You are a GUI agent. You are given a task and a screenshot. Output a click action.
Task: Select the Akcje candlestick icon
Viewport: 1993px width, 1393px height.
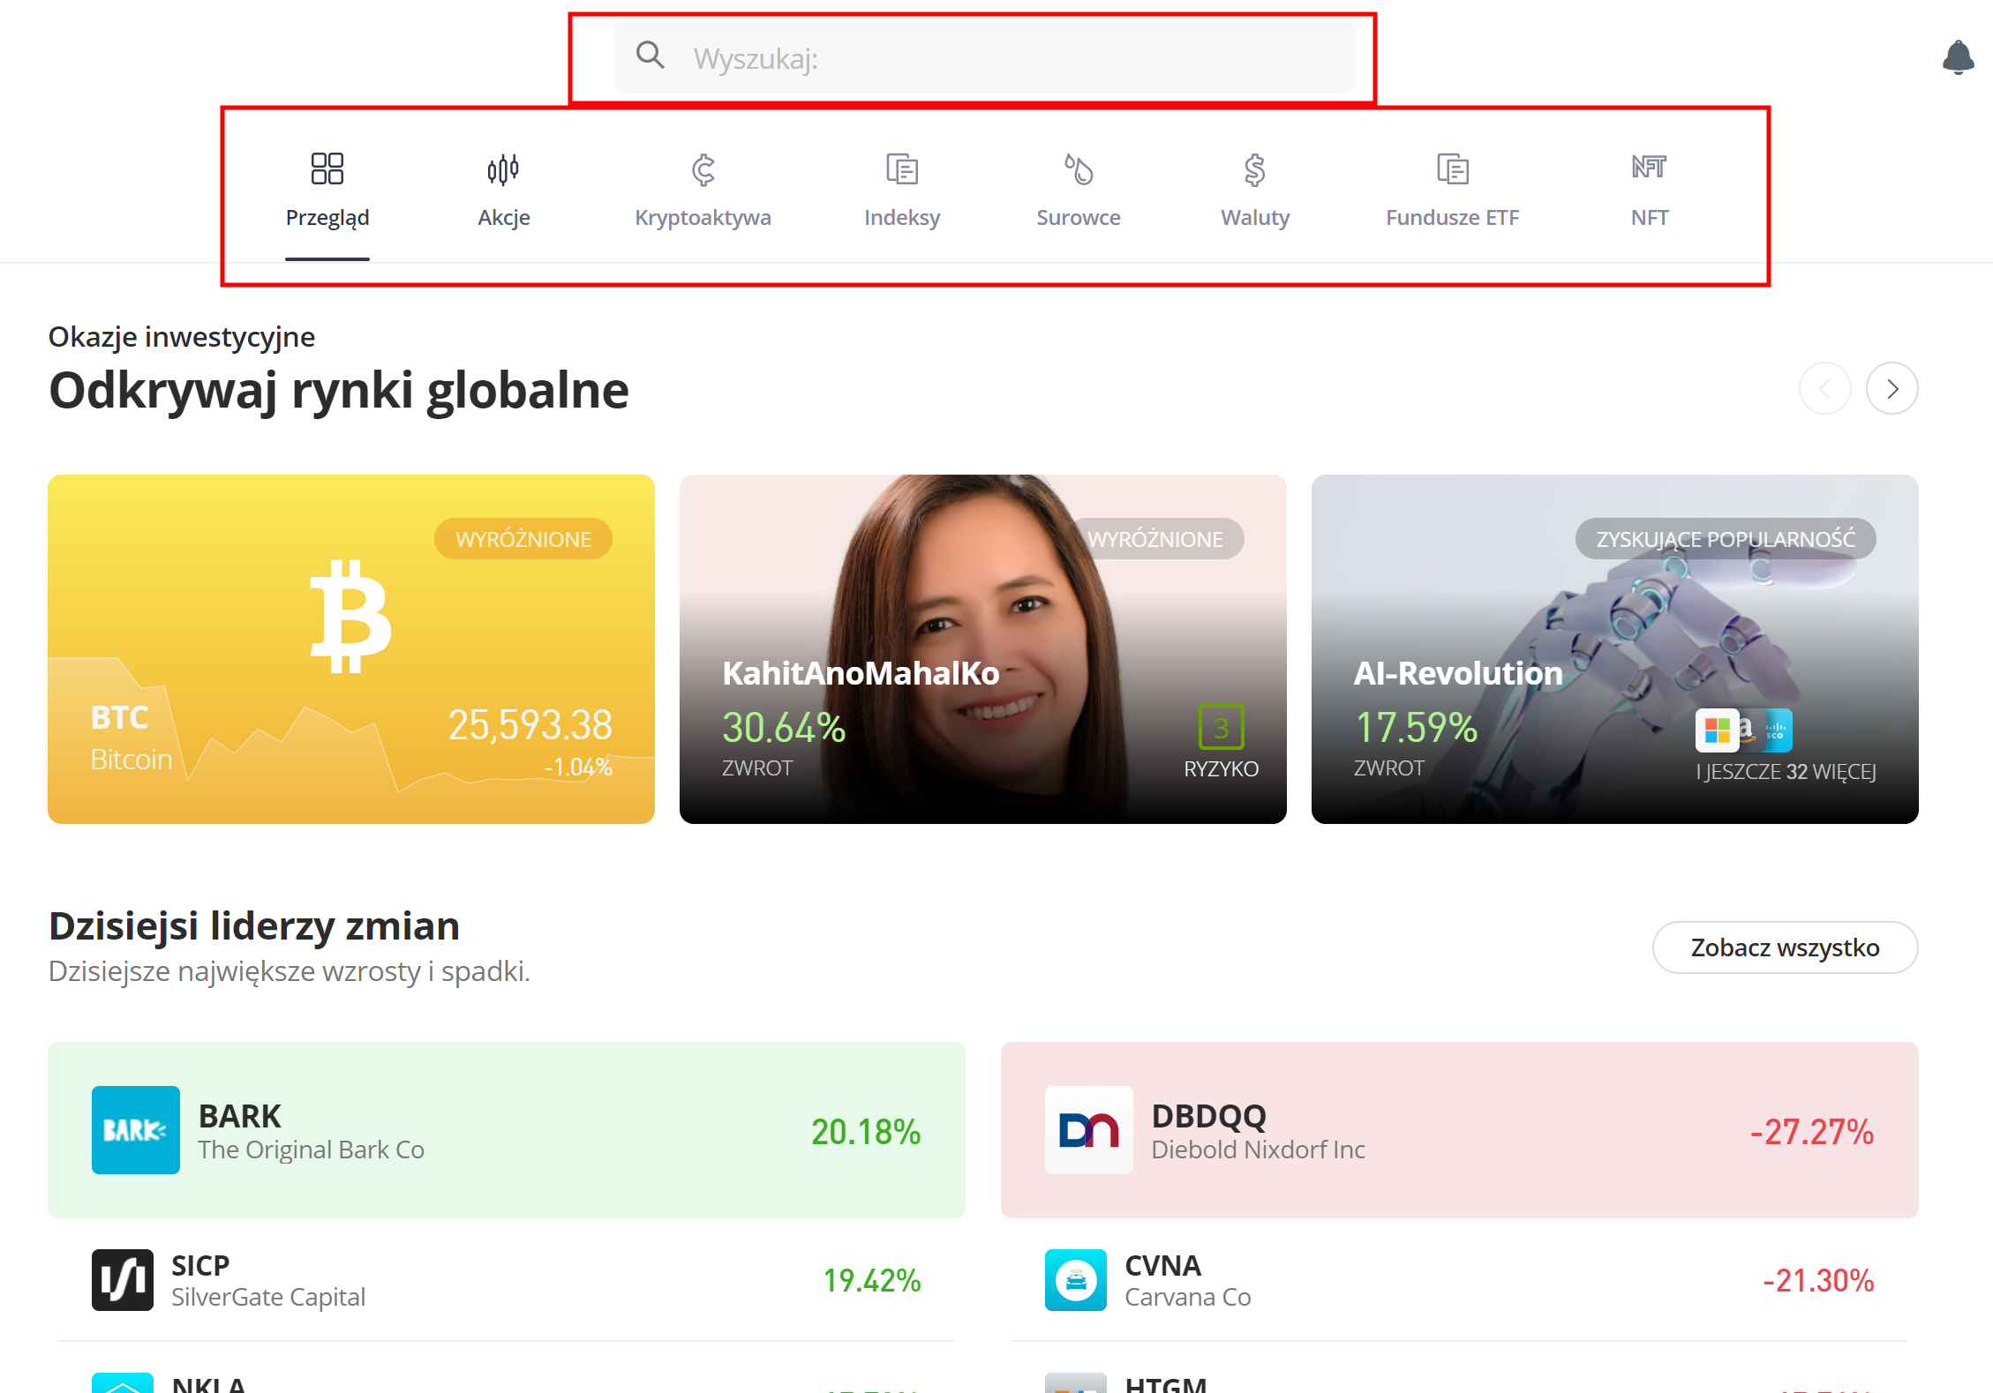(x=503, y=169)
